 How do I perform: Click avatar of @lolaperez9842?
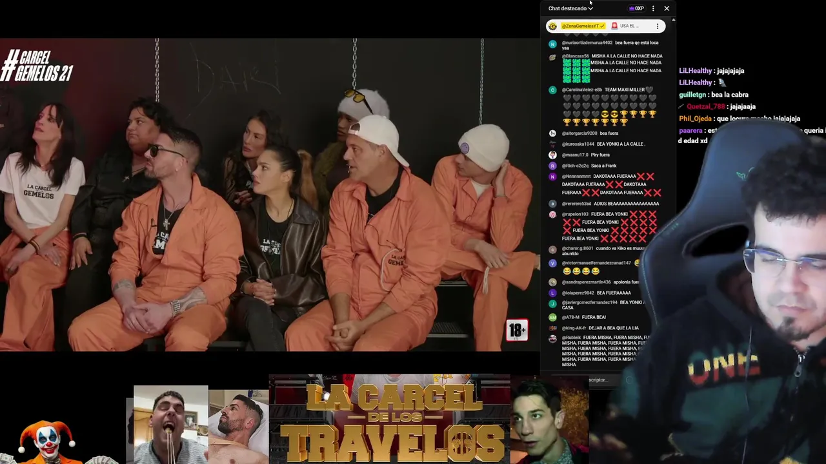[552, 293]
